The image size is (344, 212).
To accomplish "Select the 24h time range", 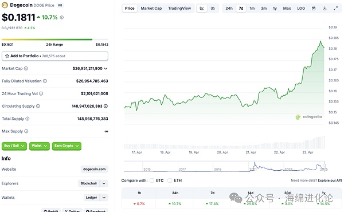I will point(229,9).
